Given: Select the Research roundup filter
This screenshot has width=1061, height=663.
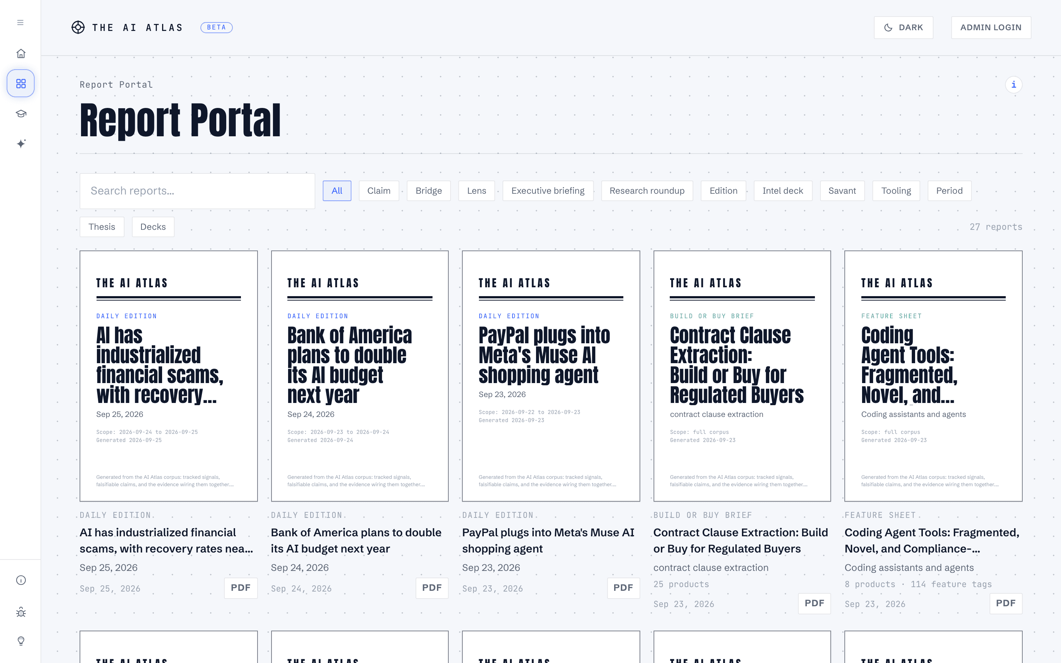Looking at the screenshot, I should pos(647,191).
